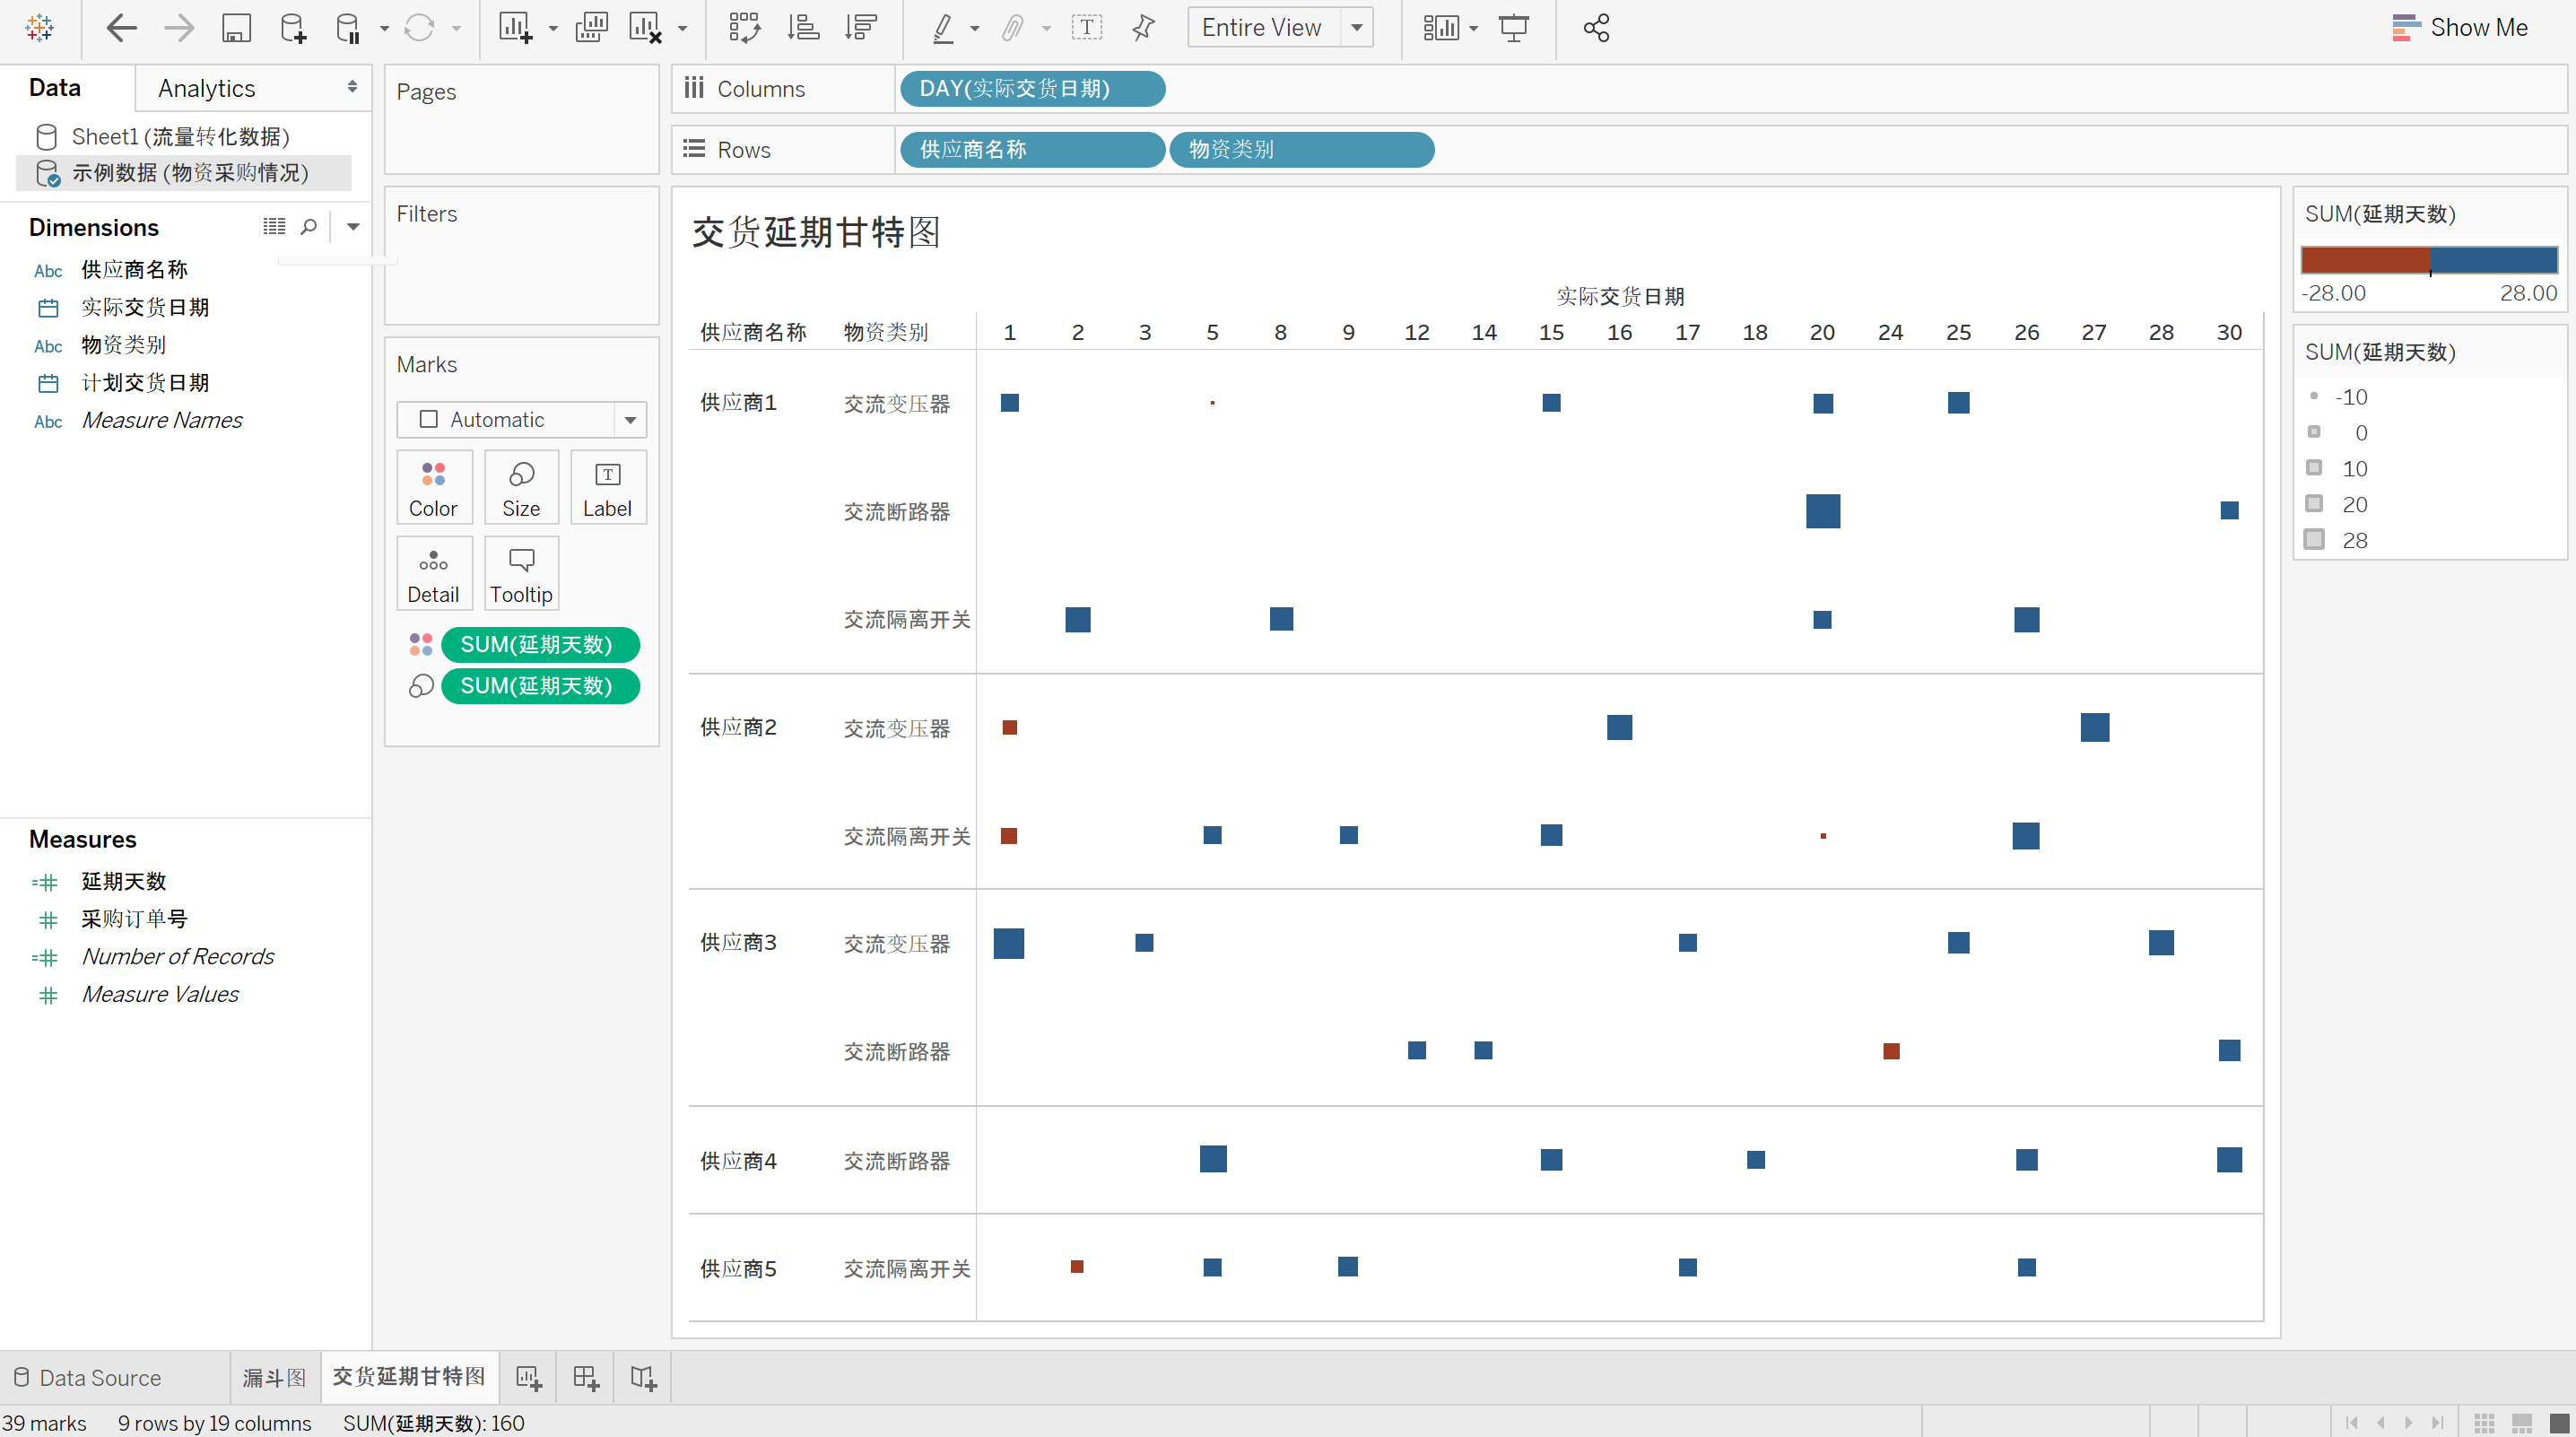
Task: Click the Tooltip button in Marks
Action: 521,574
